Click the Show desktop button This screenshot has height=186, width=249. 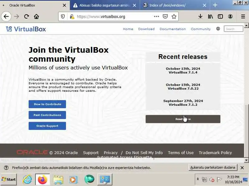coord(246,179)
